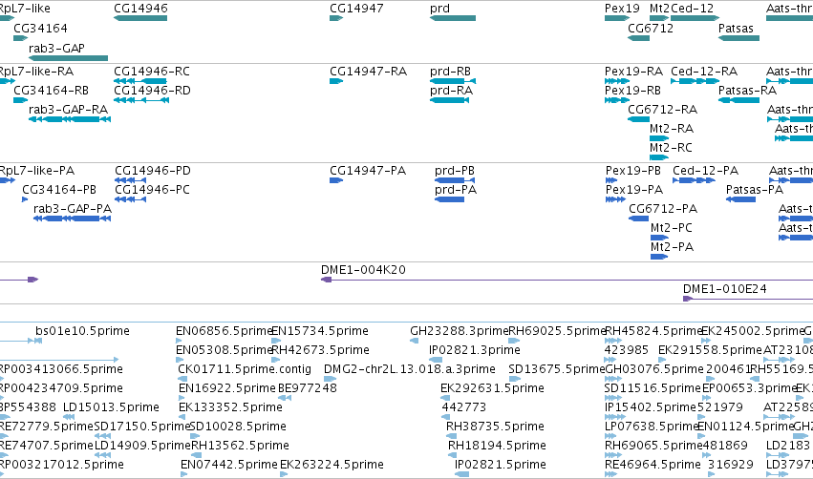Click the Ced-12-RA label text
The image size is (813, 479).
click(704, 71)
